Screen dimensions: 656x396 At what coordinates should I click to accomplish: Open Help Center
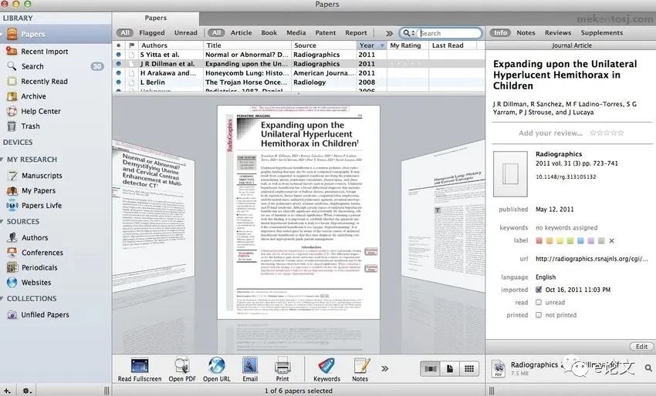point(41,112)
